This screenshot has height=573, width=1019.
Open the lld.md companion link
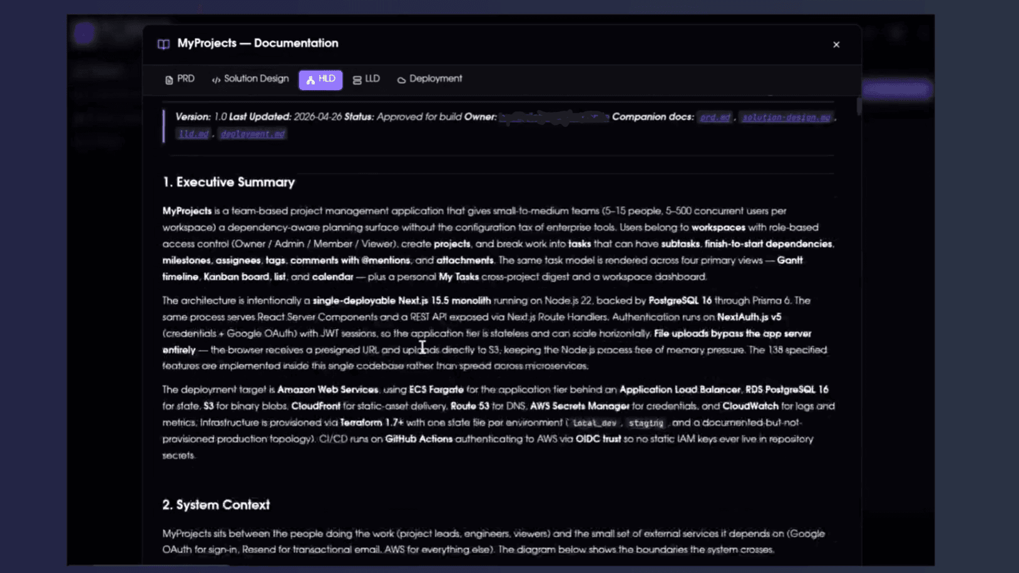(193, 134)
